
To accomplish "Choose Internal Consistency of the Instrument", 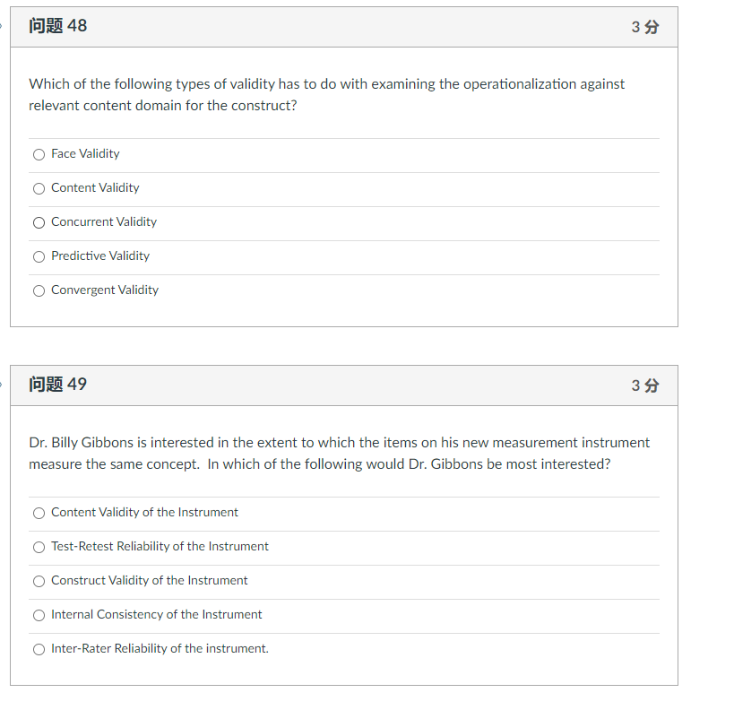I will click(x=39, y=615).
